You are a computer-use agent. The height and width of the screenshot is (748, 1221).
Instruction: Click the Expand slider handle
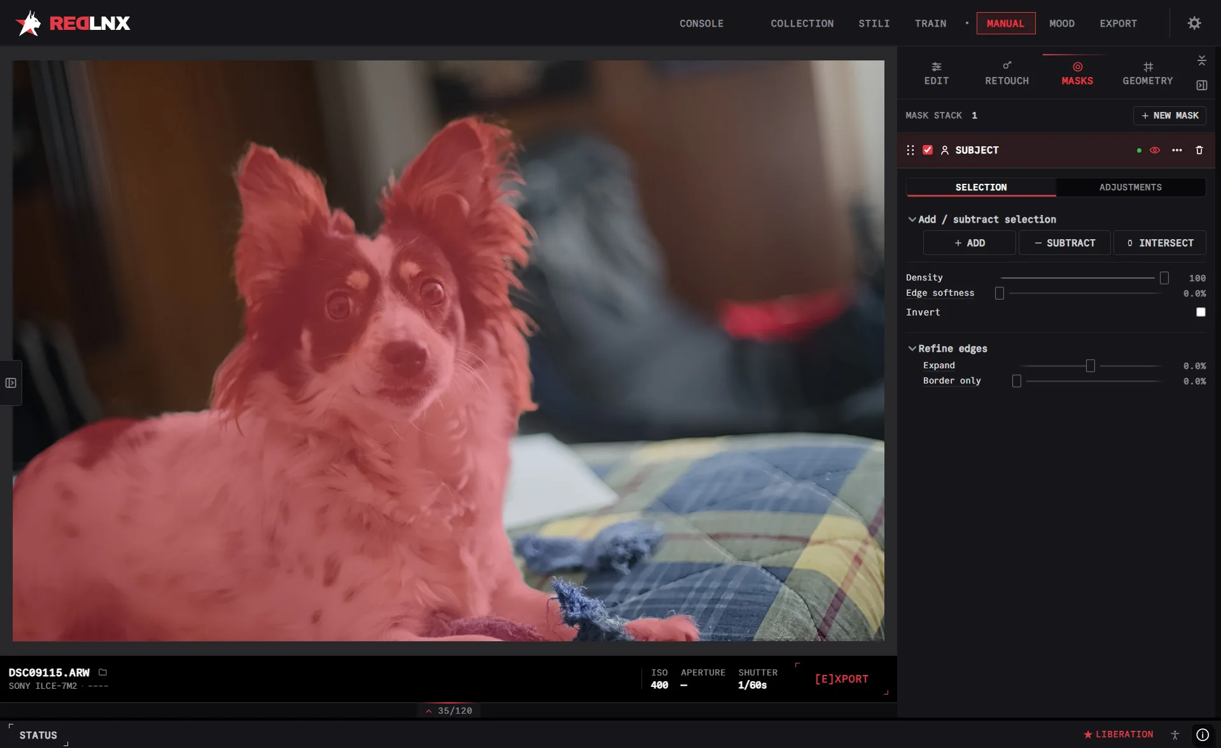click(x=1090, y=366)
